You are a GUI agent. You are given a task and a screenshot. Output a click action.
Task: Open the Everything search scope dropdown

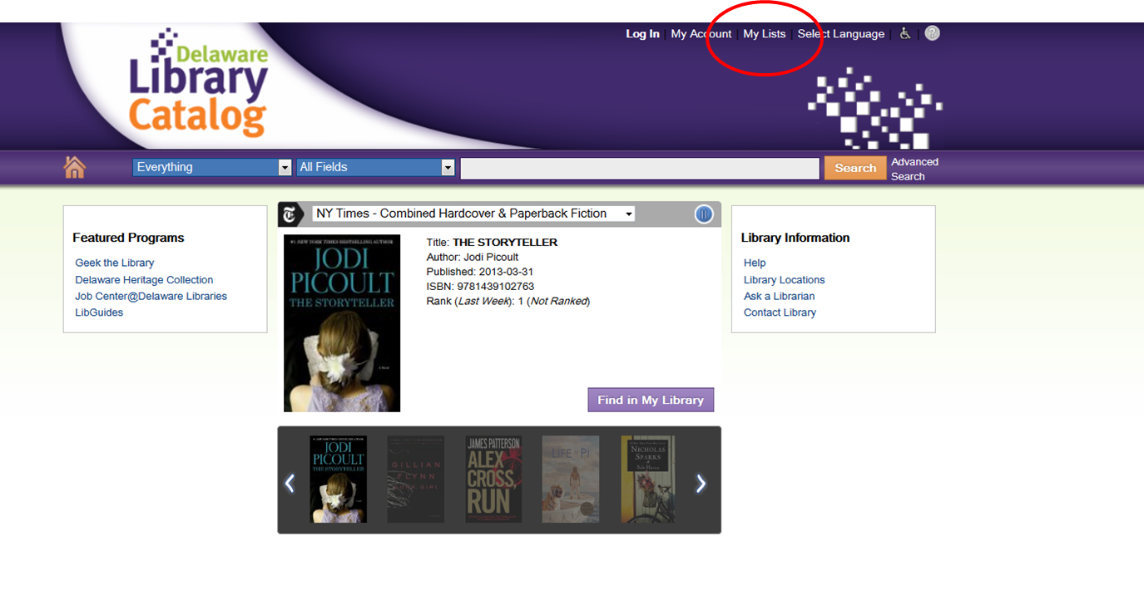click(x=211, y=167)
